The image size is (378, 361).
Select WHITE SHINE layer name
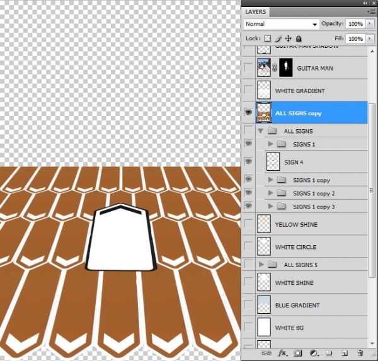294,283
